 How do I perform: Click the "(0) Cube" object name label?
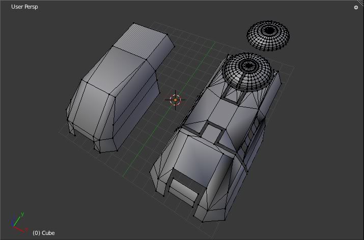[44, 233]
